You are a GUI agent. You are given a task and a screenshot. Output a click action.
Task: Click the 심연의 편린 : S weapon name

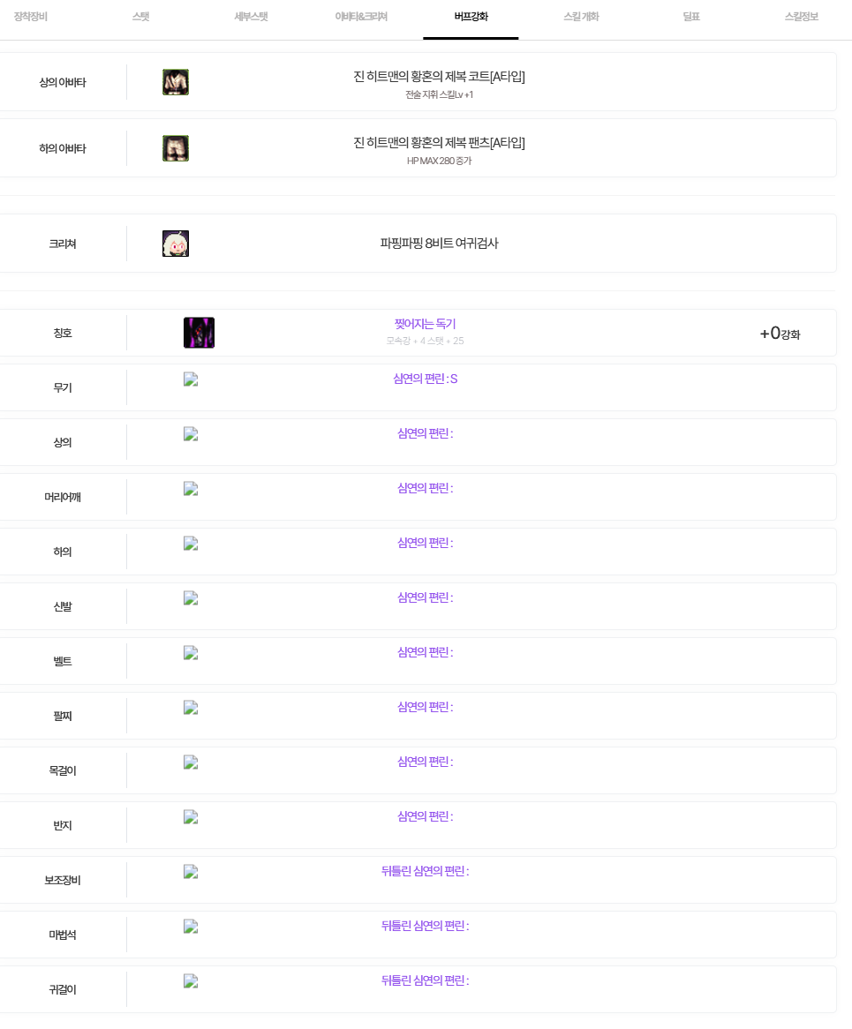pyautogui.click(x=425, y=379)
